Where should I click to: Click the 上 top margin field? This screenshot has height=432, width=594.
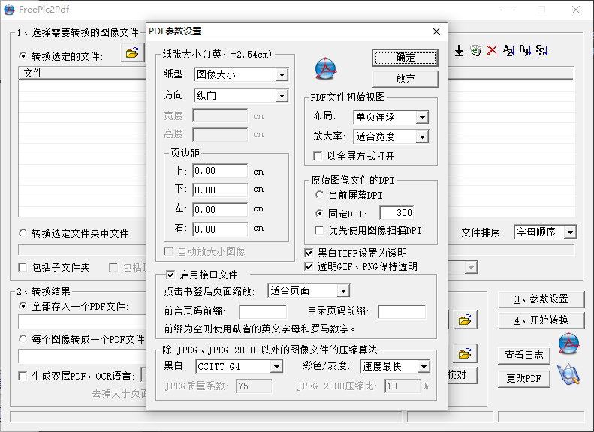pos(220,171)
